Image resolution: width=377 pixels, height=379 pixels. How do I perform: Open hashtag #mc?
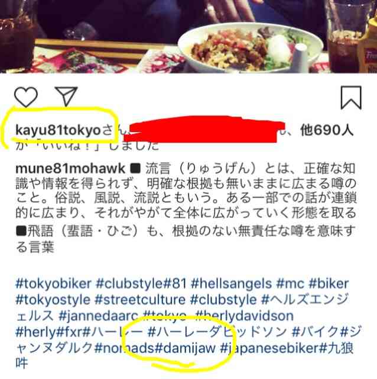[x=290, y=284]
